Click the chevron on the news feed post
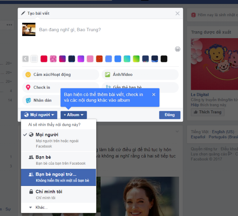 point(177,131)
